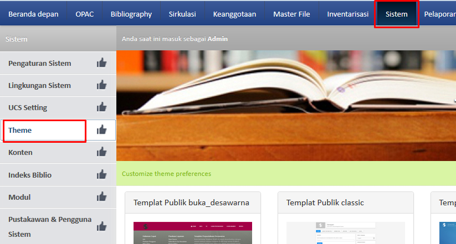
Task: Click the Sistem sidebar header
Action: point(58,39)
